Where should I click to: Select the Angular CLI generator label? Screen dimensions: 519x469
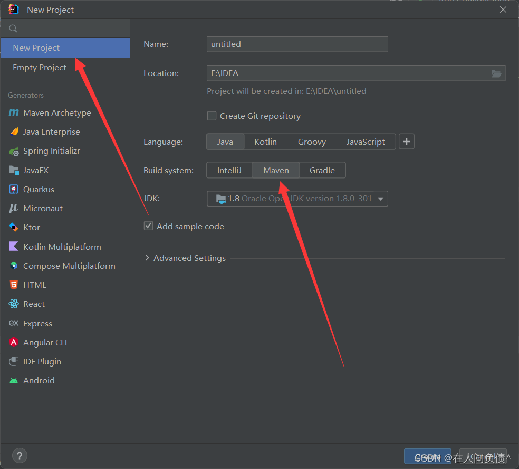tap(45, 342)
